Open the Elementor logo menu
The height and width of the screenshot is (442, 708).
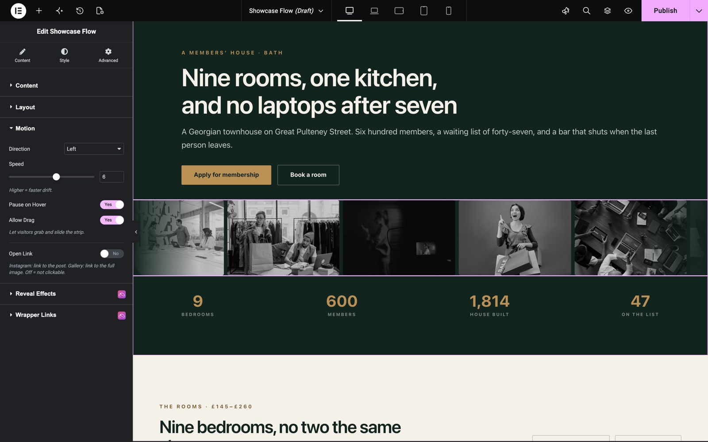tap(18, 11)
